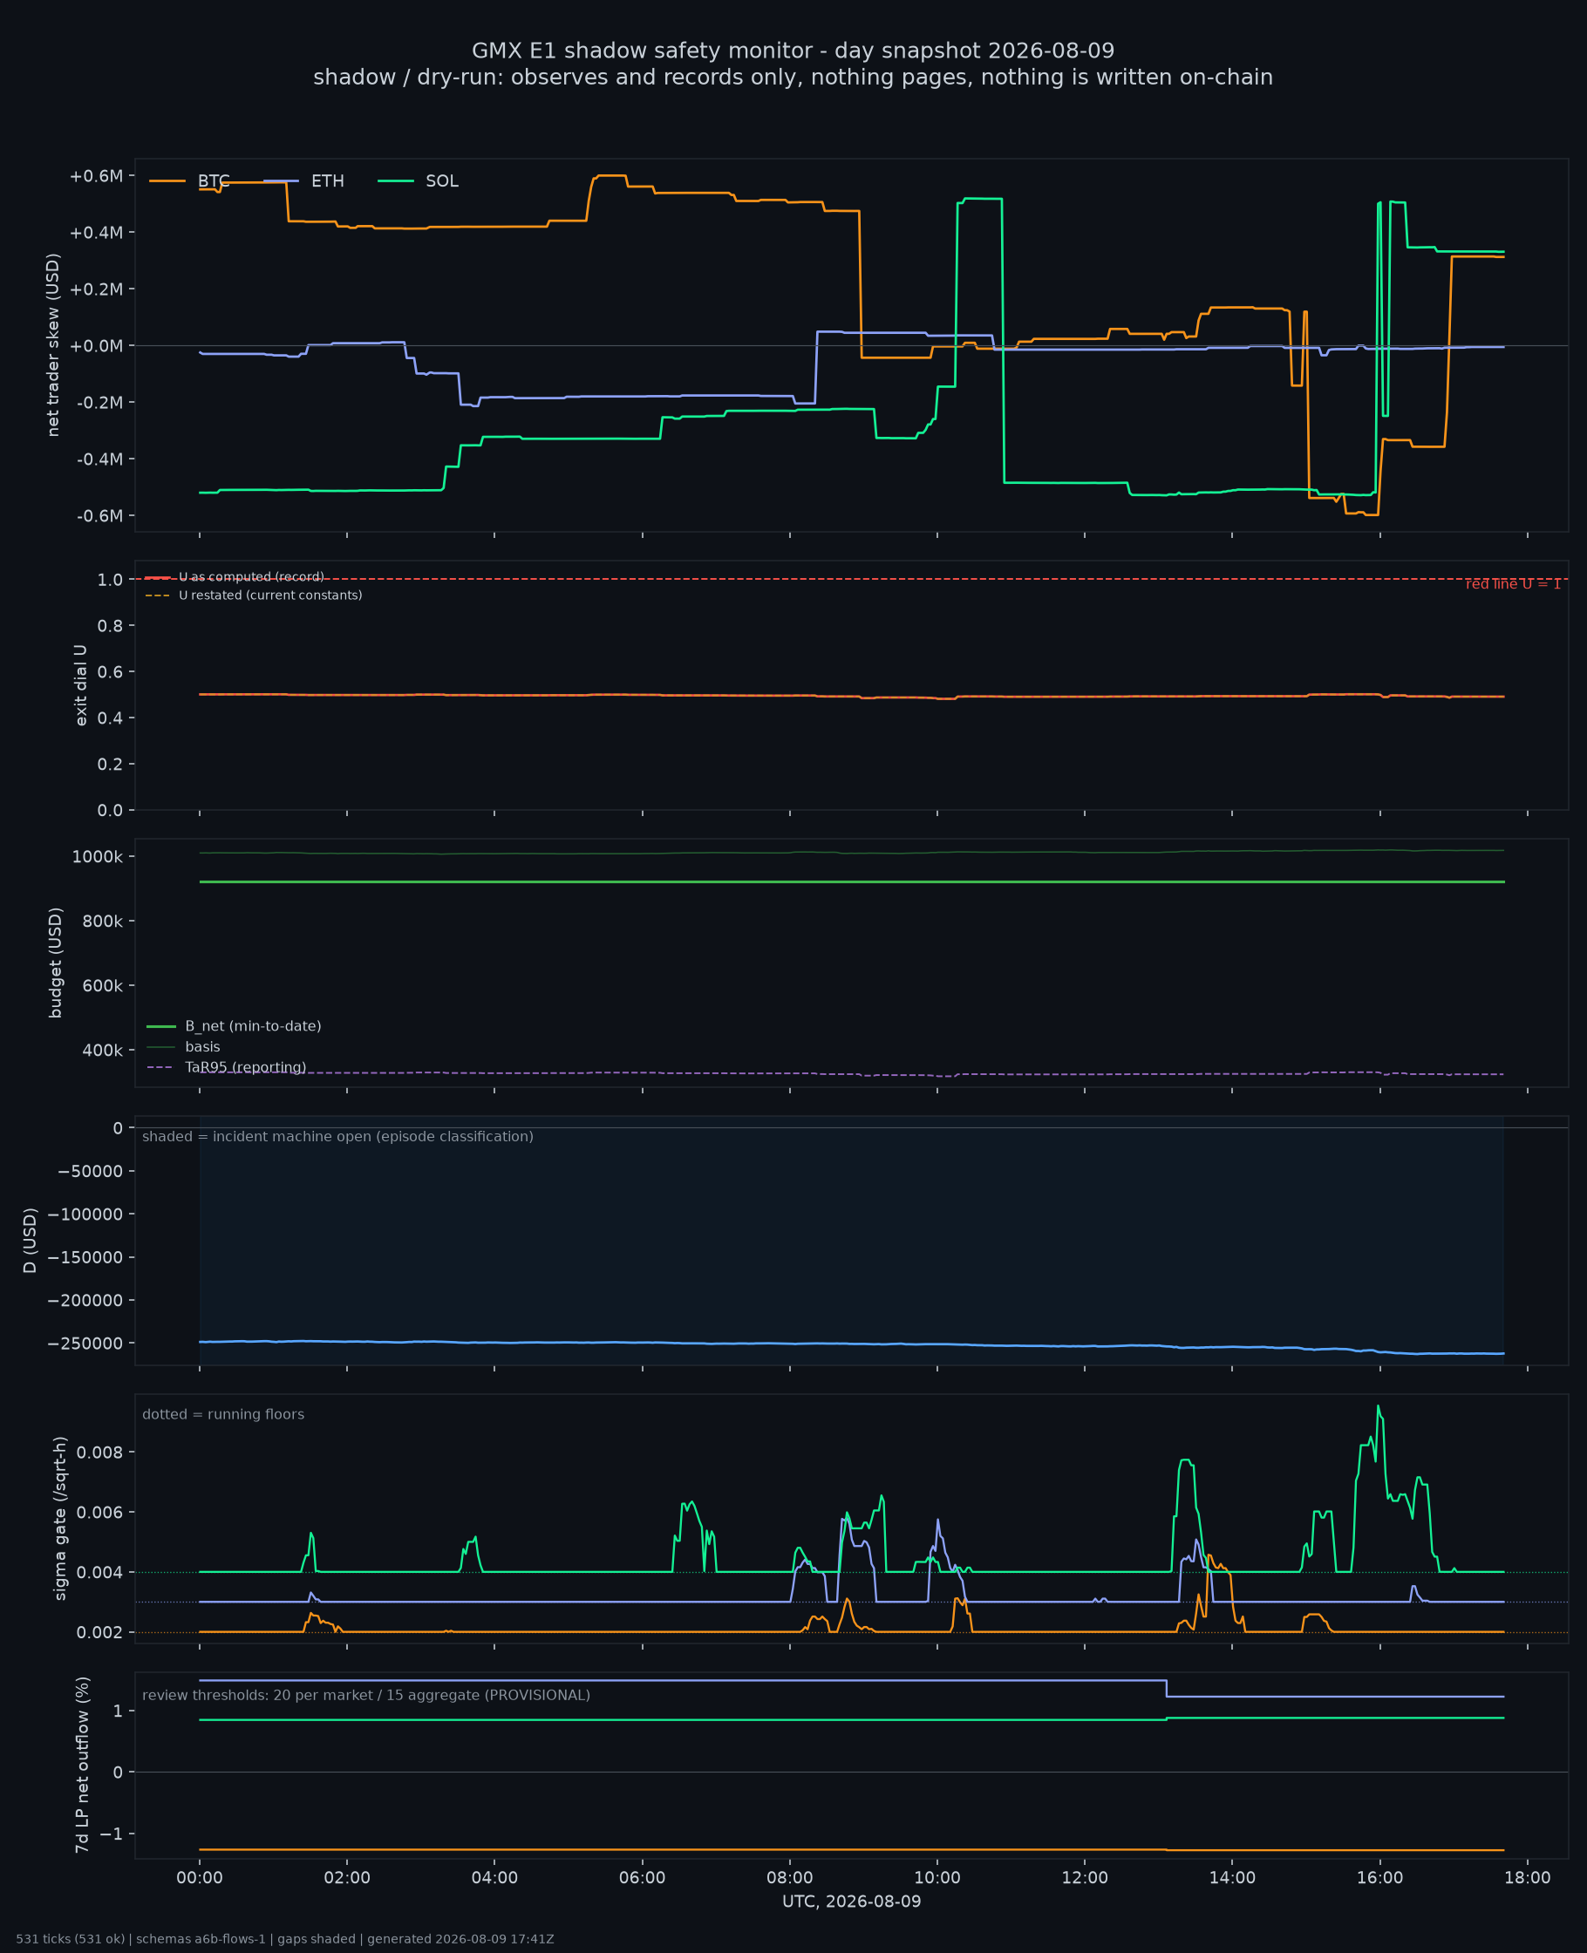1587x1953 pixels.
Task: Click the '06:00' time axis label
Action: point(643,1877)
